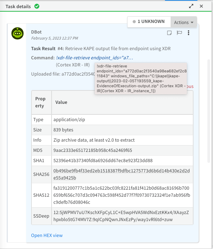Click the uploaded file name a772d0ac2f3540
This screenshot has width=213, height=249.
(78, 74)
